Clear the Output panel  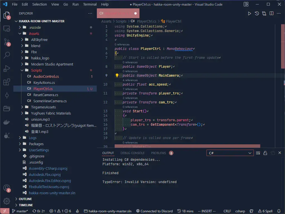(x=258, y=153)
